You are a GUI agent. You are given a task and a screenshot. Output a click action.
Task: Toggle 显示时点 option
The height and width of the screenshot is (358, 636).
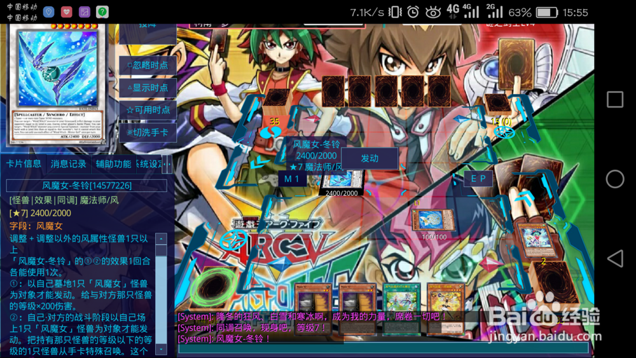coord(148,88)
